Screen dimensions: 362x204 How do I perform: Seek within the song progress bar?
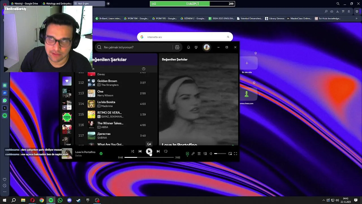click(149, 157)
